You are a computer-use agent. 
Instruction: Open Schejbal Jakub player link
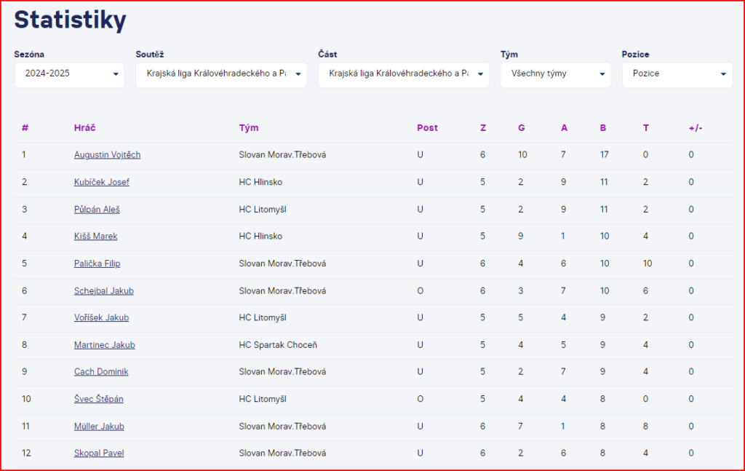click(103, 291)
